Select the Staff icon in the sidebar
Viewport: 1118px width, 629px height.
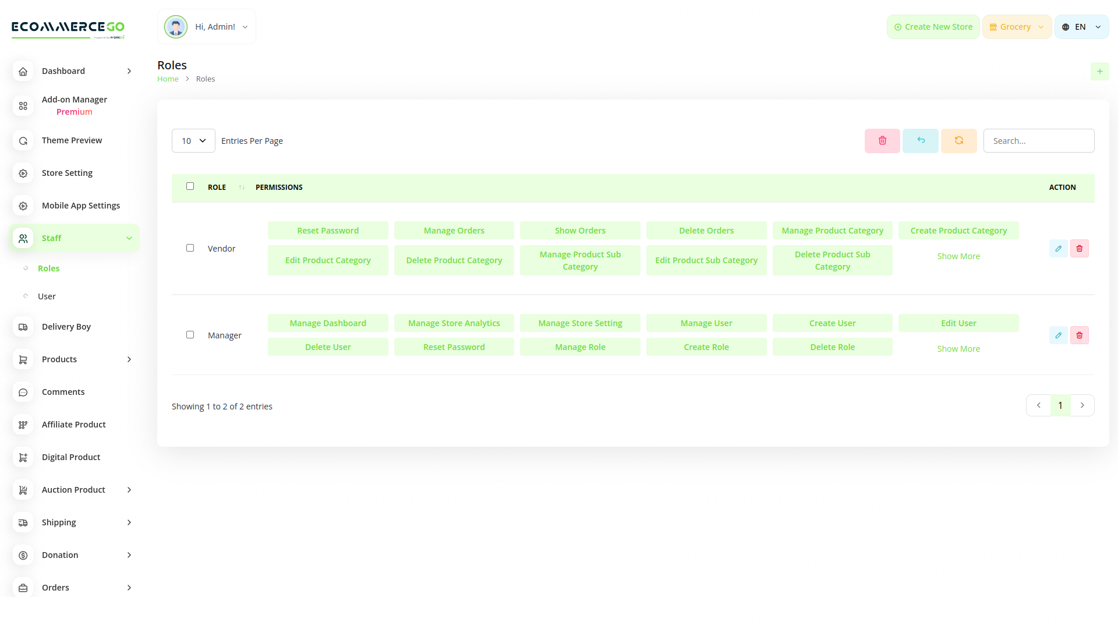click(x=23, y=238)
